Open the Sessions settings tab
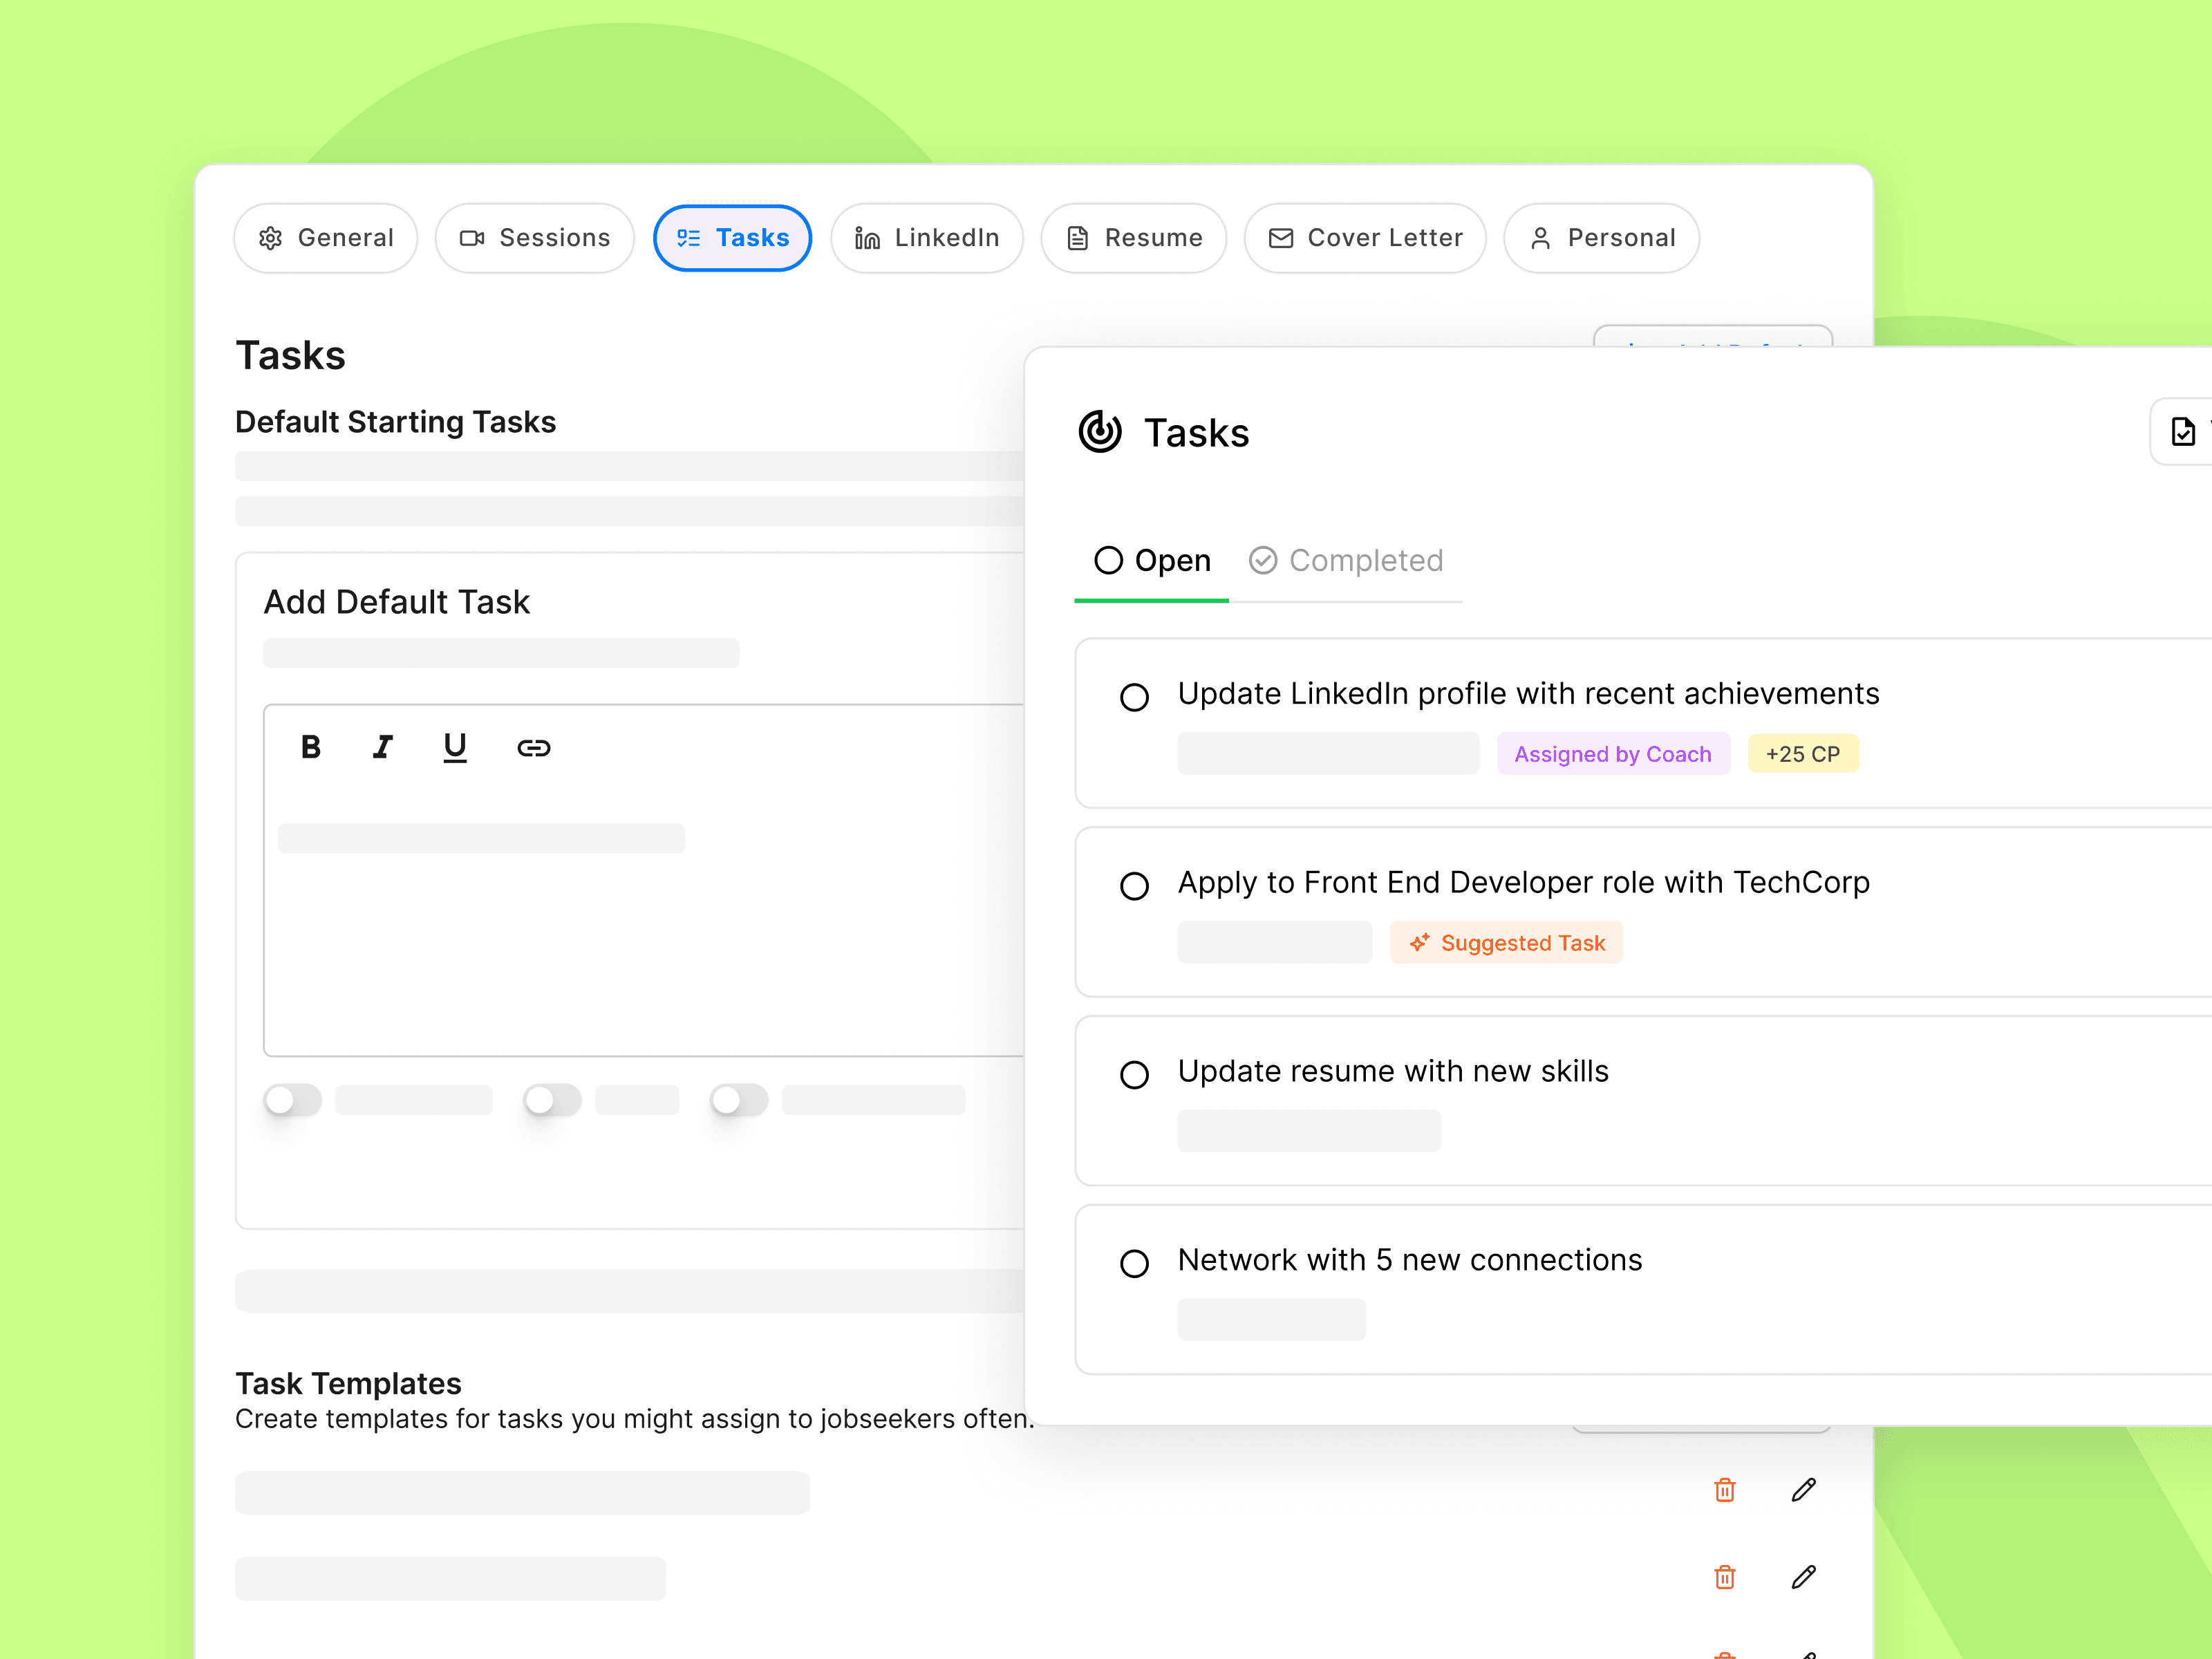Viewport: 2212px width, 1659px height. click(x=534, y=238)
